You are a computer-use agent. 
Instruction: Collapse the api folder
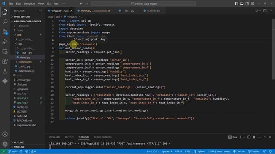[x=27, y=44]
